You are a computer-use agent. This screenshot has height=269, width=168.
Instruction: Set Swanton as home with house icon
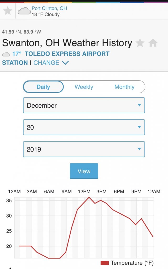pyautogui.click(x=153, y=43)
